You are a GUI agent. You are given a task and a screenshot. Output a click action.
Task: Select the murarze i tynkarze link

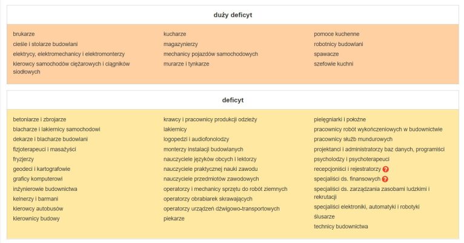point(186,64)
